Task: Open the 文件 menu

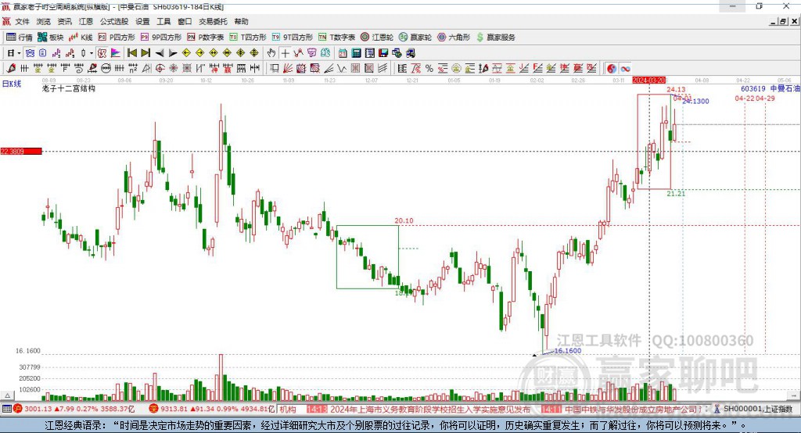Action: pos(22,21)
